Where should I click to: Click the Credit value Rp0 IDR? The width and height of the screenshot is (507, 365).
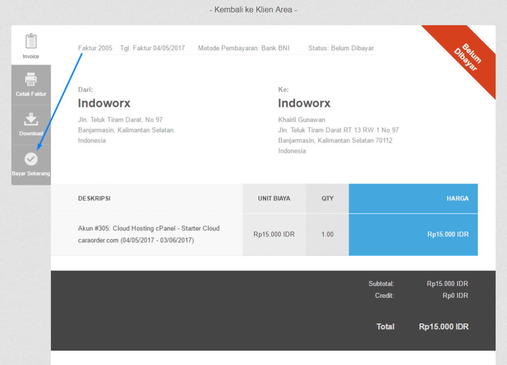point(456,296)
